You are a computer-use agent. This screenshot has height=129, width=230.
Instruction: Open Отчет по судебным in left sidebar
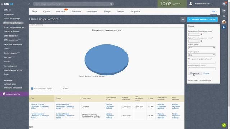click(15, 27)
